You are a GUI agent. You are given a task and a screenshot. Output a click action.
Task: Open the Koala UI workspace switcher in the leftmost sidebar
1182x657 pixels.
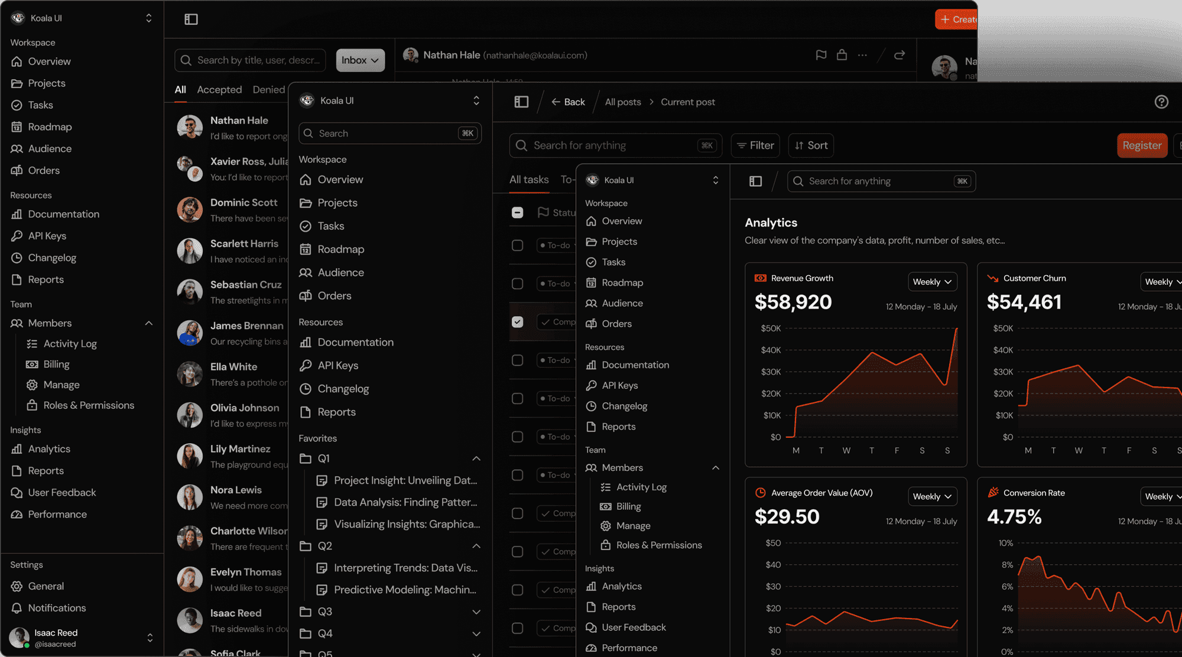(x=149, y=18)
